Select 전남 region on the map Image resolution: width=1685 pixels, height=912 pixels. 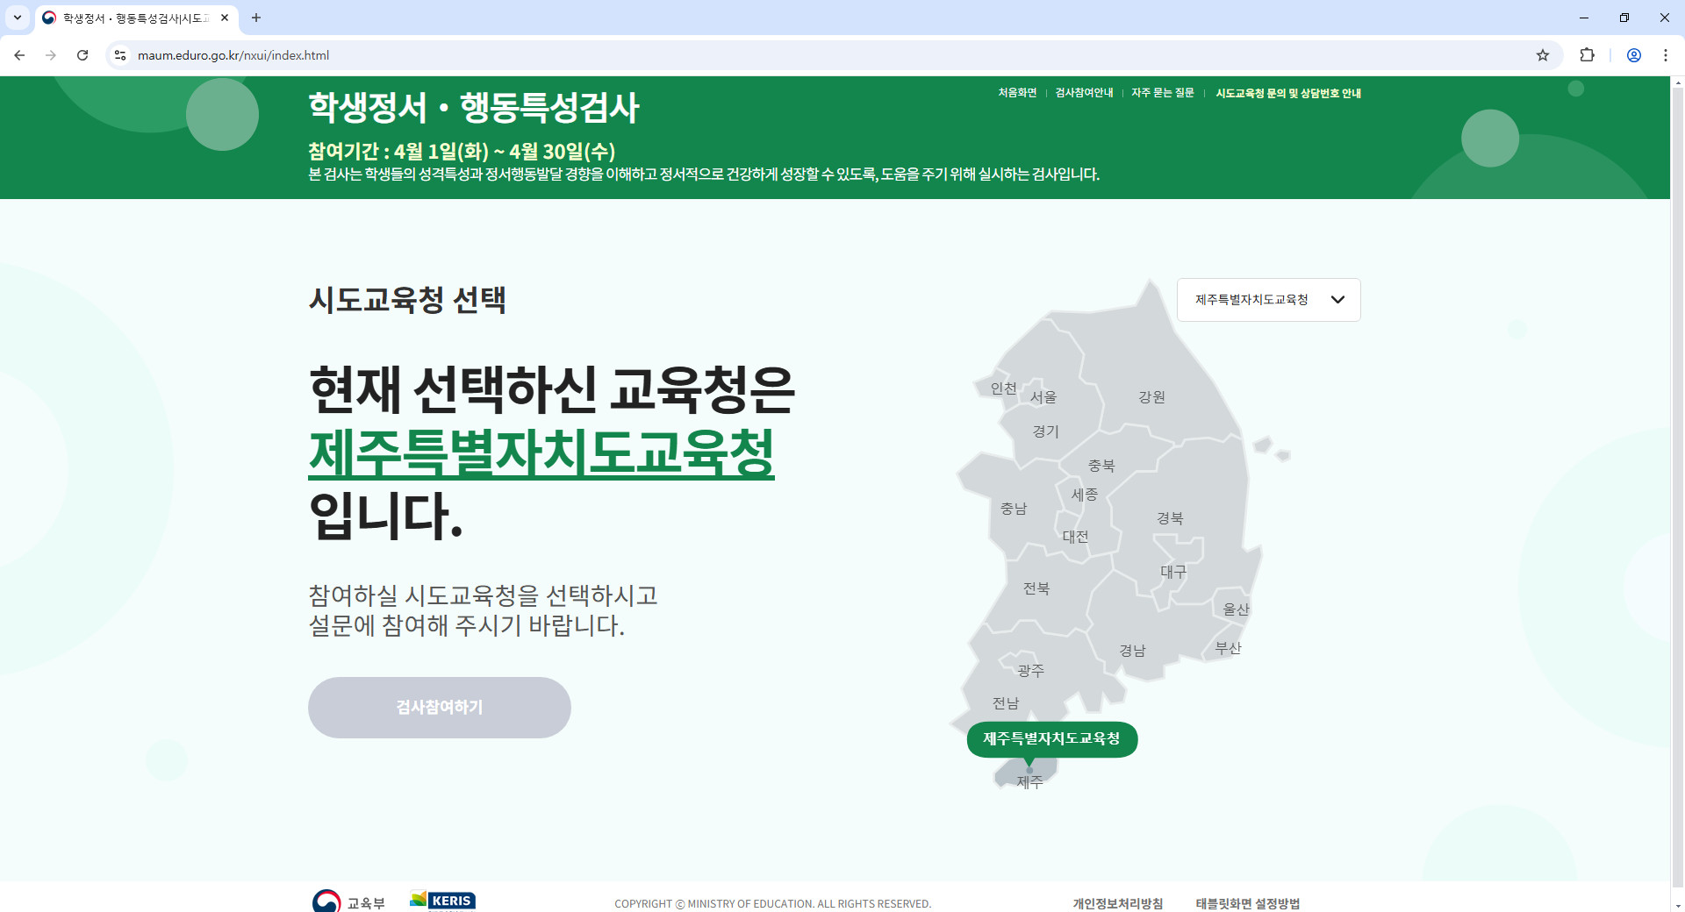pos(1006,703)
